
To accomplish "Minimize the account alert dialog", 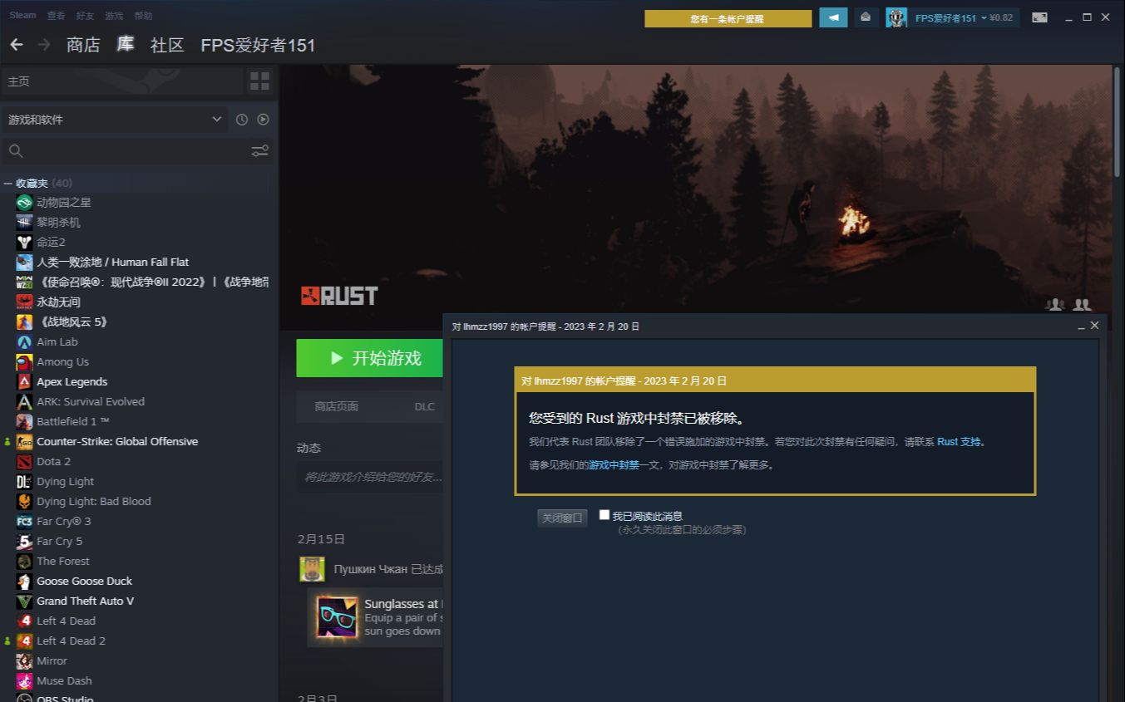I will 1081,326.
